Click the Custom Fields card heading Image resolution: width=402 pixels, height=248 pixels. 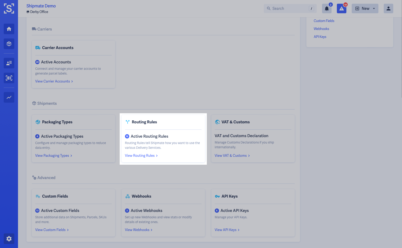55,196
